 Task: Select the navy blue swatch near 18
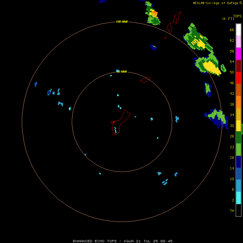[238, 162]
